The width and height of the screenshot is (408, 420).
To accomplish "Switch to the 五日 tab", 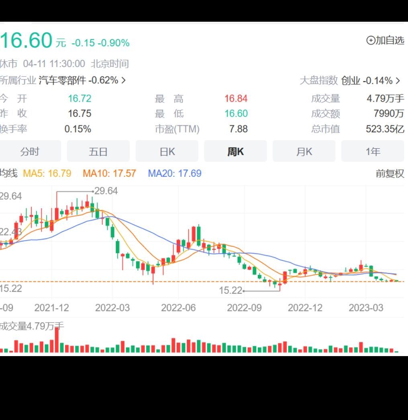I will [98, 152].
